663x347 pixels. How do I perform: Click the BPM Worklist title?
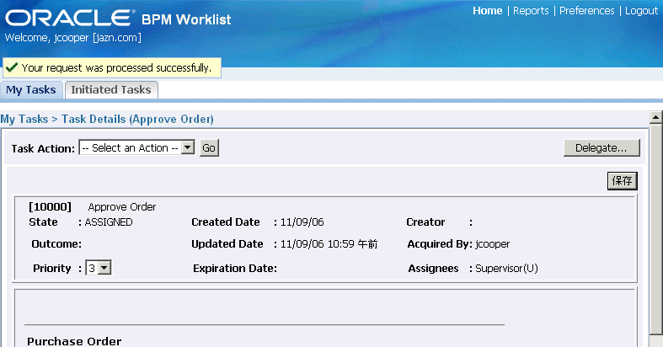[186, 19]
